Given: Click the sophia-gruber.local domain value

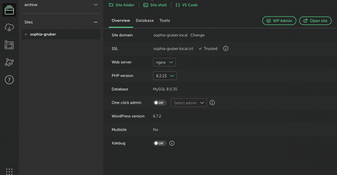Looking at the screenshot, I should (x=170, y=35).
